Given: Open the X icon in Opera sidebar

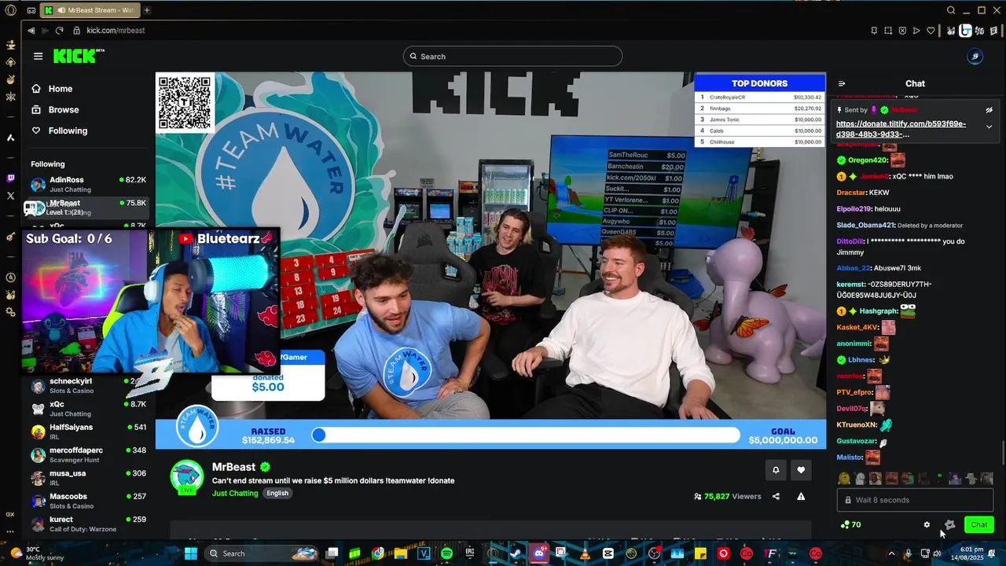Looking at the screenshot, I should click(x=10, y=195).
